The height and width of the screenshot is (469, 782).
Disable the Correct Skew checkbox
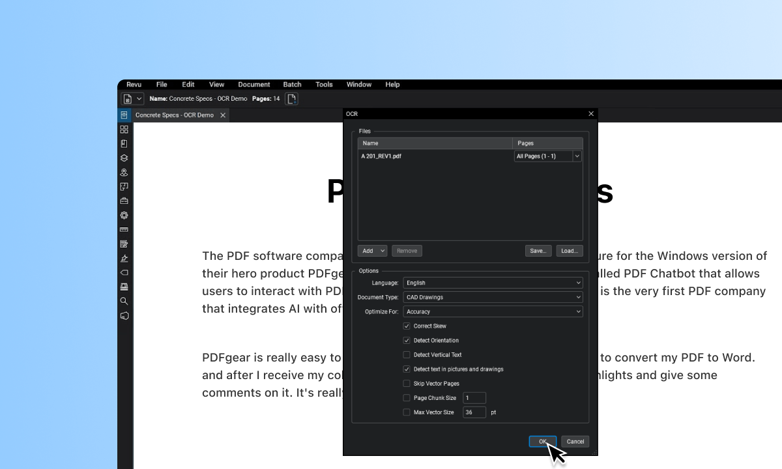407,326
